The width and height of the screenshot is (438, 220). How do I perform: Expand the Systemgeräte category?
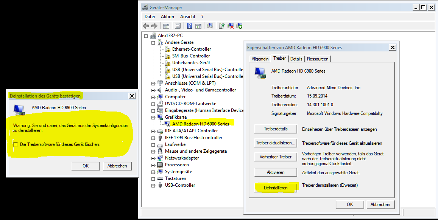[x=153, y=172]
